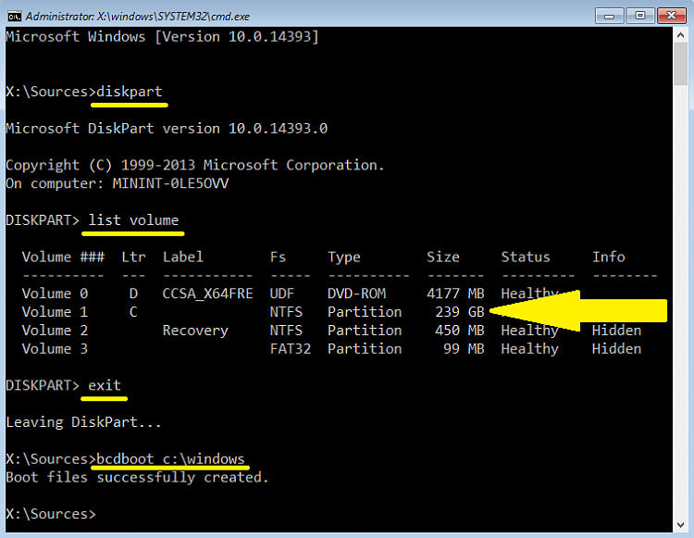The height and width of the screenshot is (538, 694).
Task: Click the scrollbar up arrow
Action: pyautogui.click(x=681, y=35)
